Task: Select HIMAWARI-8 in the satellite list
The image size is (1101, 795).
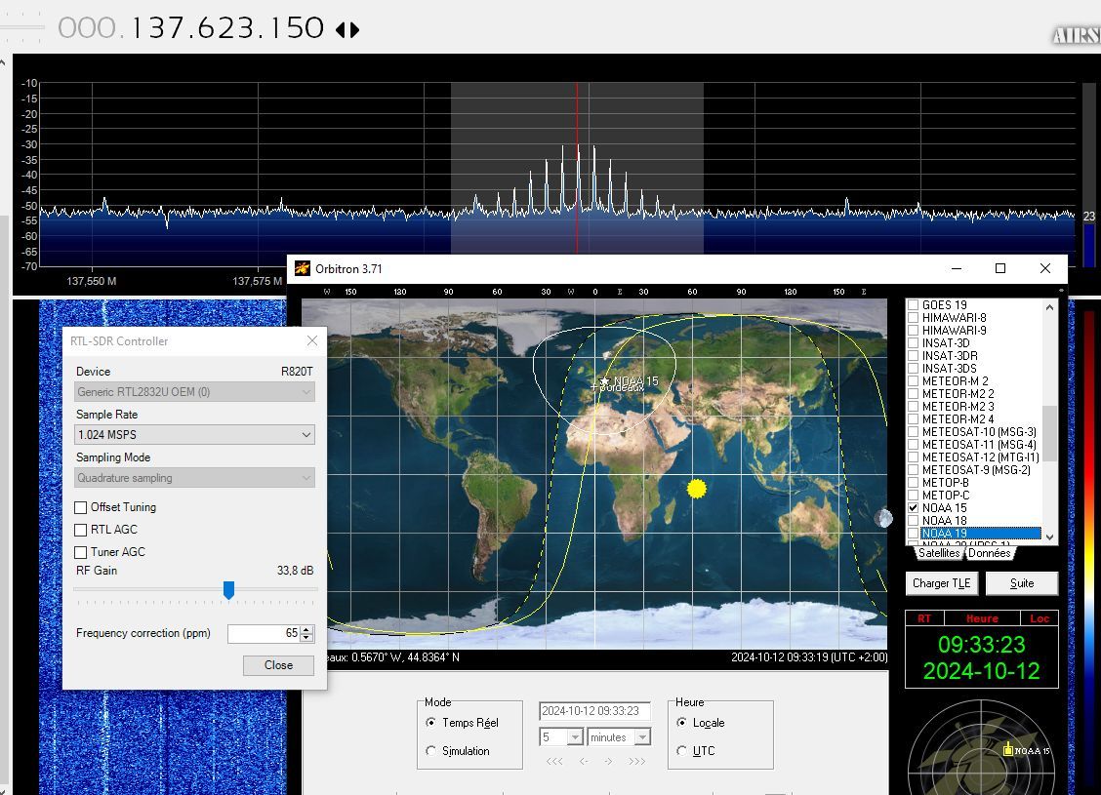Action: 955,318
